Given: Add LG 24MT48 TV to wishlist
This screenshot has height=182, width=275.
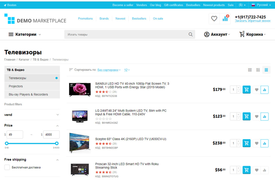Looking at the screenshot, I should (256, 116).
